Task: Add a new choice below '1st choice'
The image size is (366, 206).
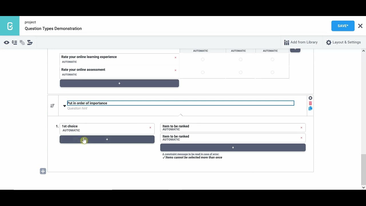Action: click(x=107, y=139)
